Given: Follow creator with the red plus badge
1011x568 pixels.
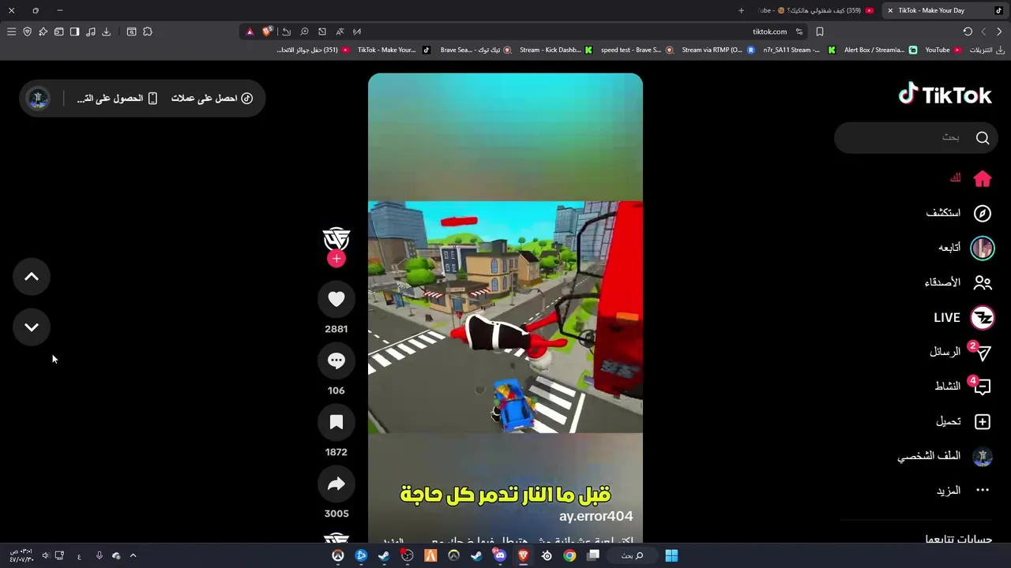Looking at the screenshot, I should [x=336, y=259].
